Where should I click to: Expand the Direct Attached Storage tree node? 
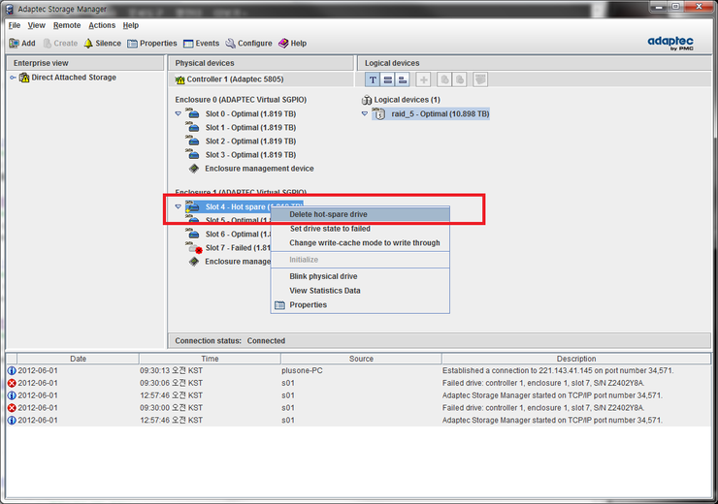pyautogui.click(x=13, y=78)
